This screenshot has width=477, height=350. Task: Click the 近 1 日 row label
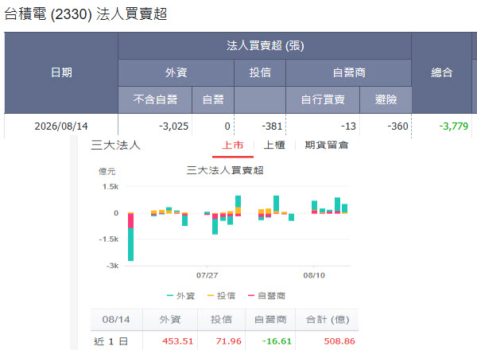(x=111, y=341)
